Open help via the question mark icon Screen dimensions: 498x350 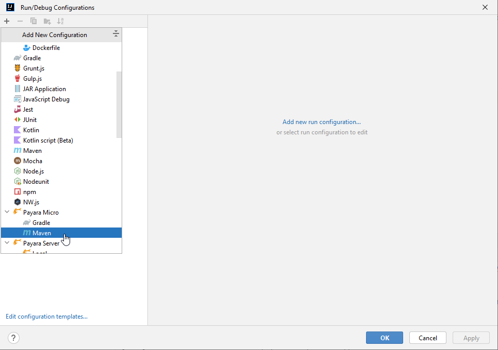[x=13, y=338]
